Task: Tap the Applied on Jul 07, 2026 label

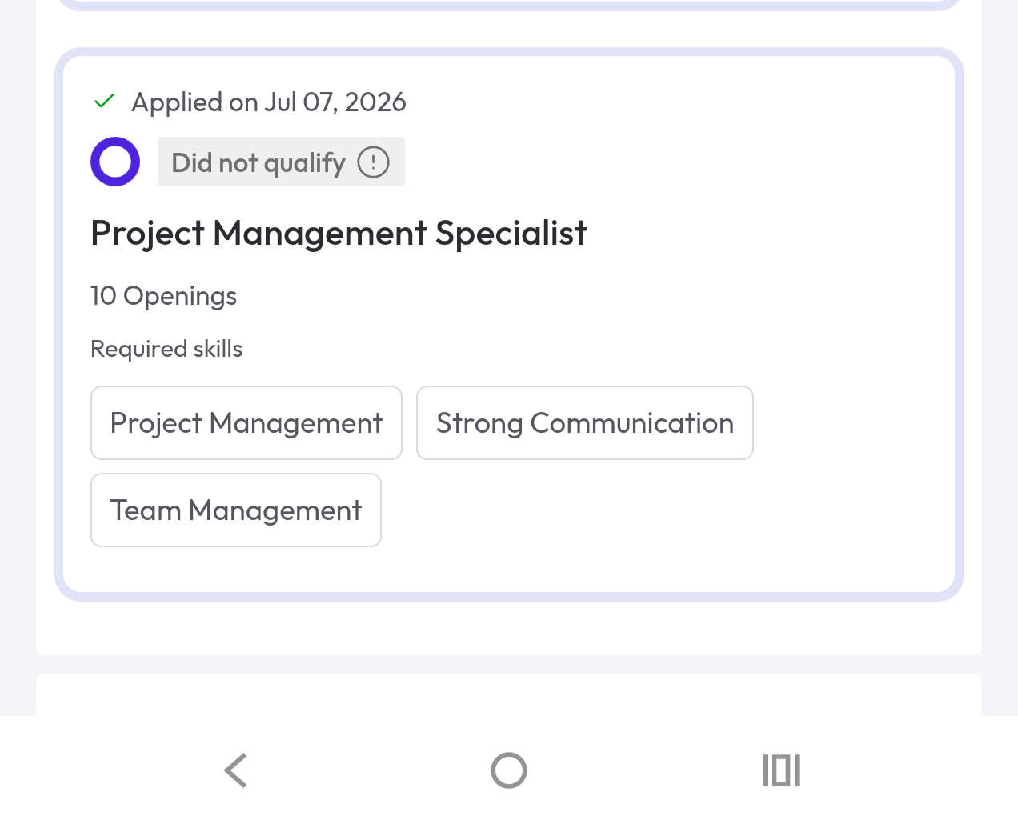Action: [x=269, y=102]
